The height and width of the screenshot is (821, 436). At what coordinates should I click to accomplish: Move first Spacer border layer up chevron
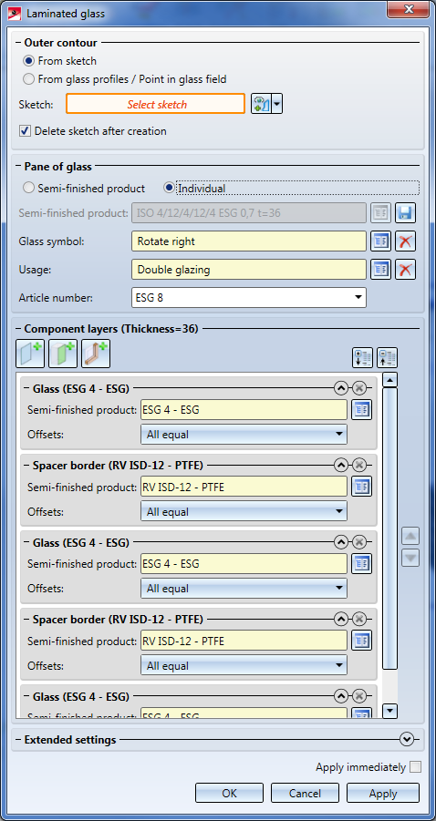point(341,465)
